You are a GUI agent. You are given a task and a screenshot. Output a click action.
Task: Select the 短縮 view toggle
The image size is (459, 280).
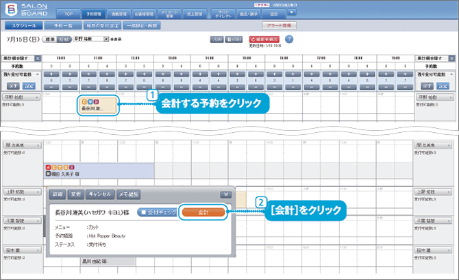64,40
